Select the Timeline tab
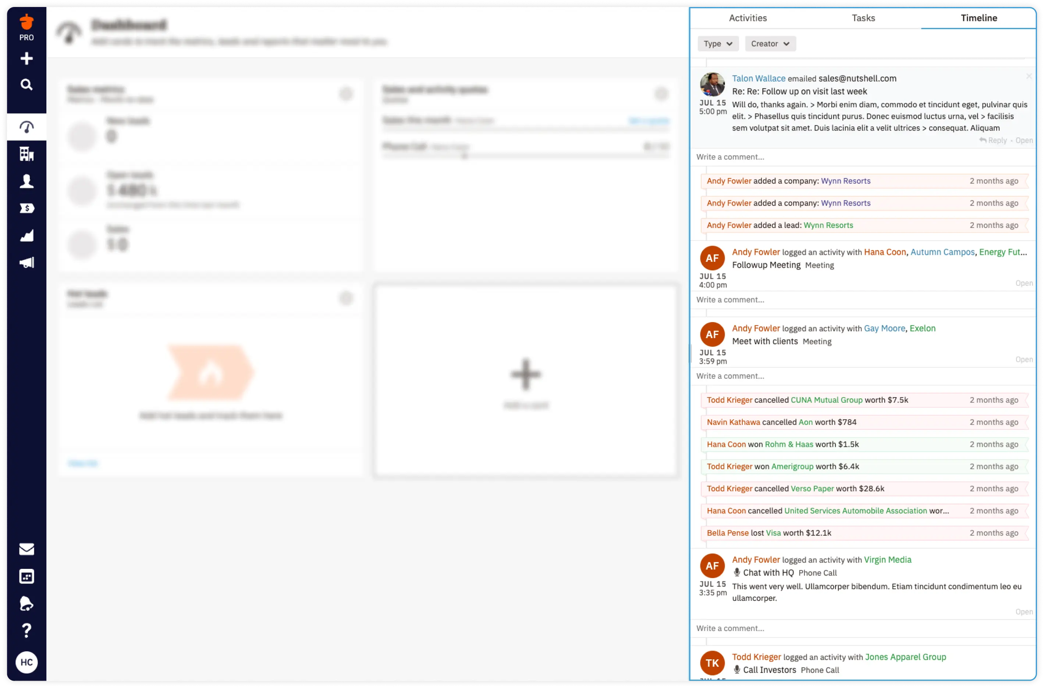This screenshot has width=1044, height=688. (x=979, y=18)
